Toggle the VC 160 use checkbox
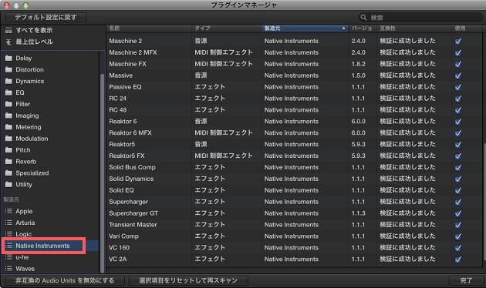Image resolution: width=486 pixels, height=288 pixels. (457, 248)
